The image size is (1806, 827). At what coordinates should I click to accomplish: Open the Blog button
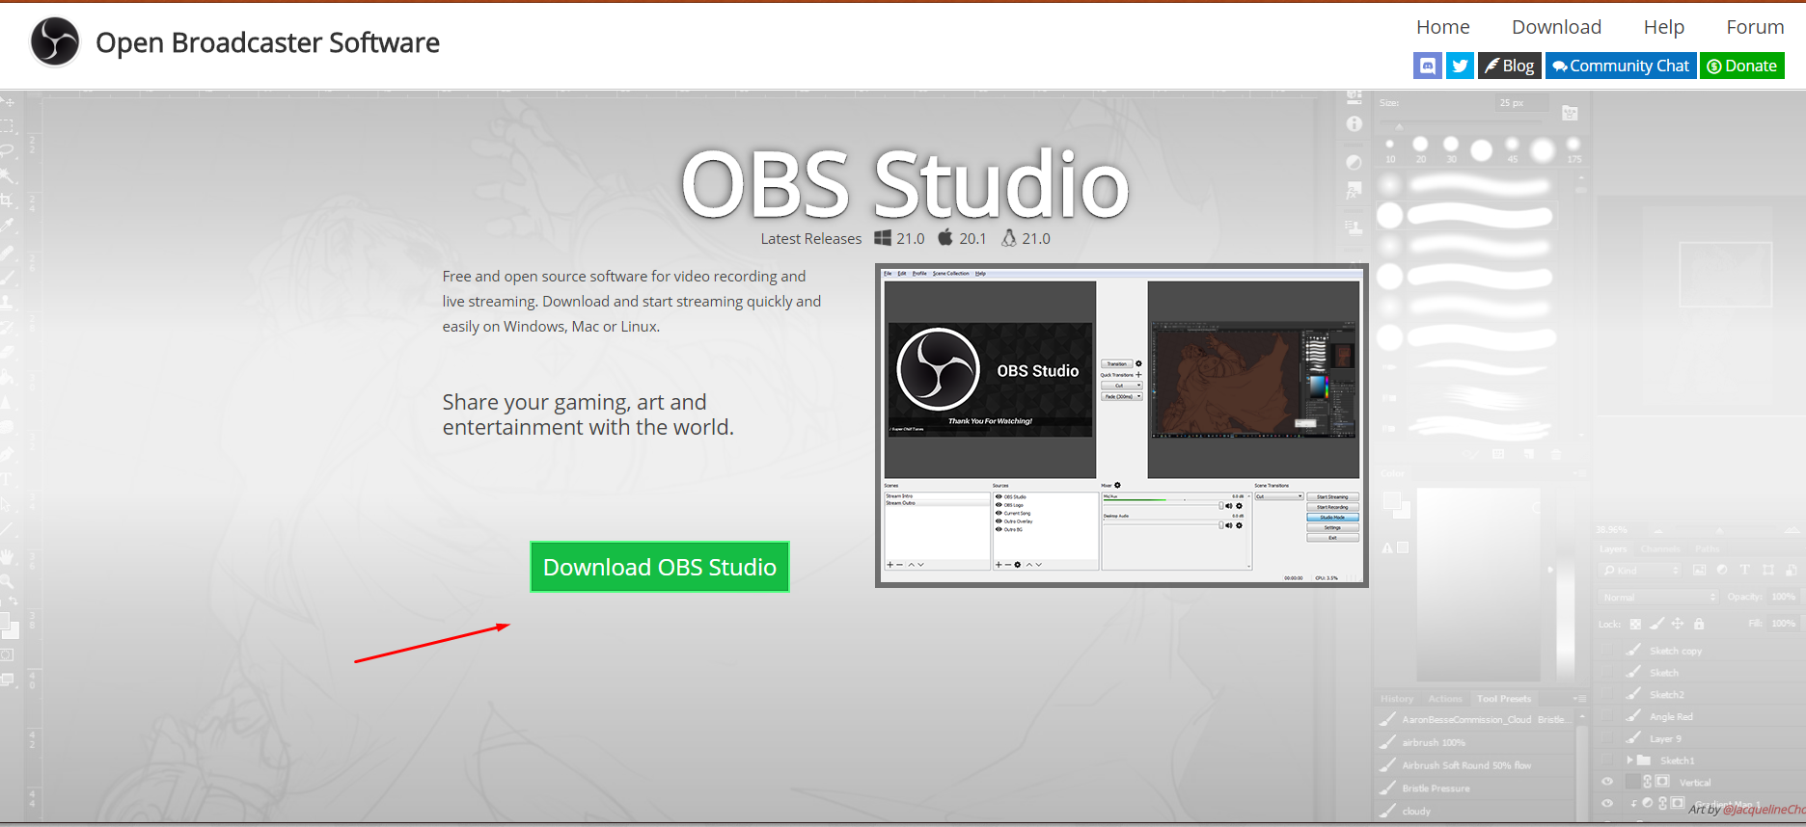[x=1510, y=66]
